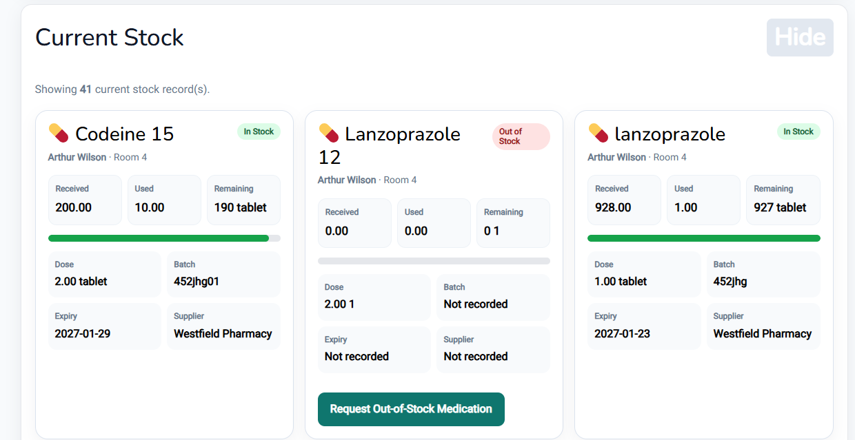
Task: Click the Codeine 15 stock progress bar
Action: click(164, 238)
